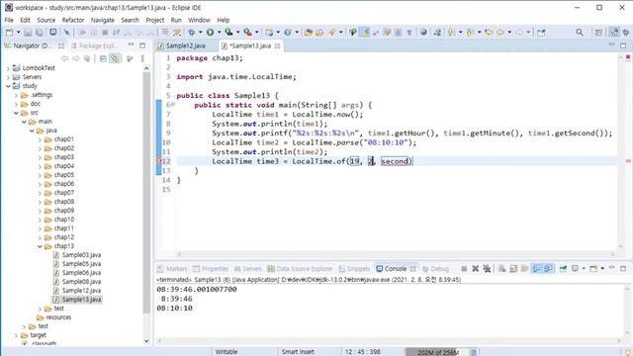Screen dimensions: 633x356
Task: Click the Last Edit Location toolbar icon
Action: [489, 33]
